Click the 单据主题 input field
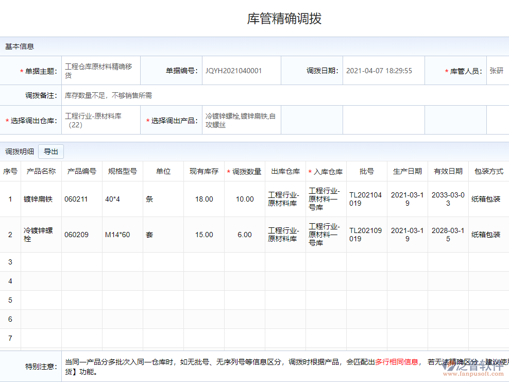The width and height of the screenshot is (509, 382). point(100,71)
